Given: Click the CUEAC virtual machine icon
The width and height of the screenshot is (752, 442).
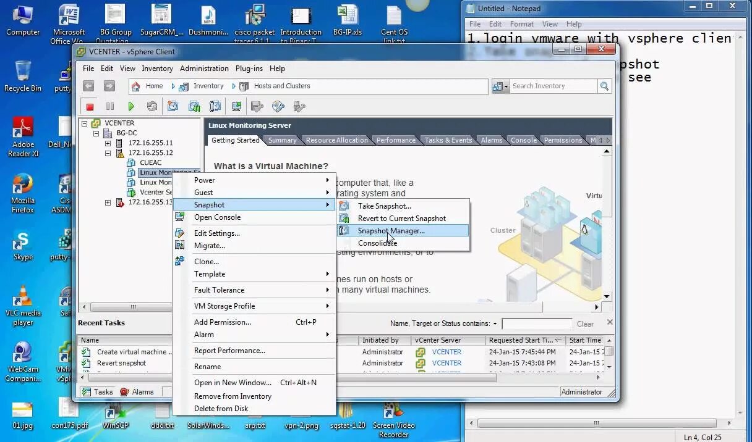Looking at the screenshot, I should click(x=131, y=163).
